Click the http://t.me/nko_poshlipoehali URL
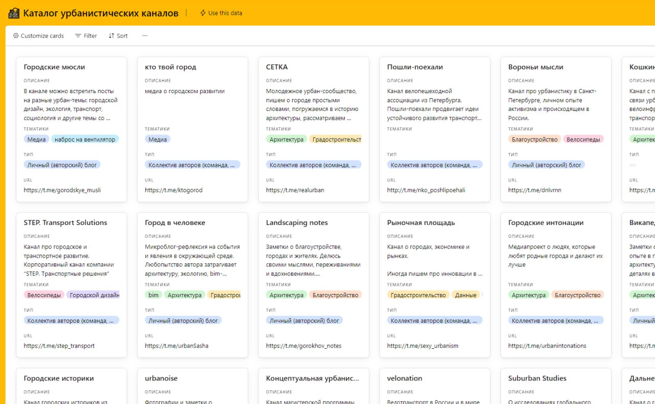This screenshot has width=655, height=404. [x=426, y=190]
